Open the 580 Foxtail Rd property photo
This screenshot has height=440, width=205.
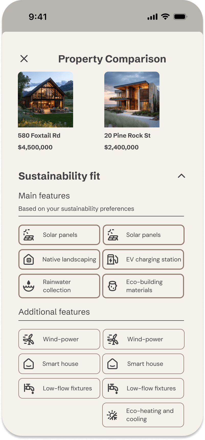pos(45,100)
